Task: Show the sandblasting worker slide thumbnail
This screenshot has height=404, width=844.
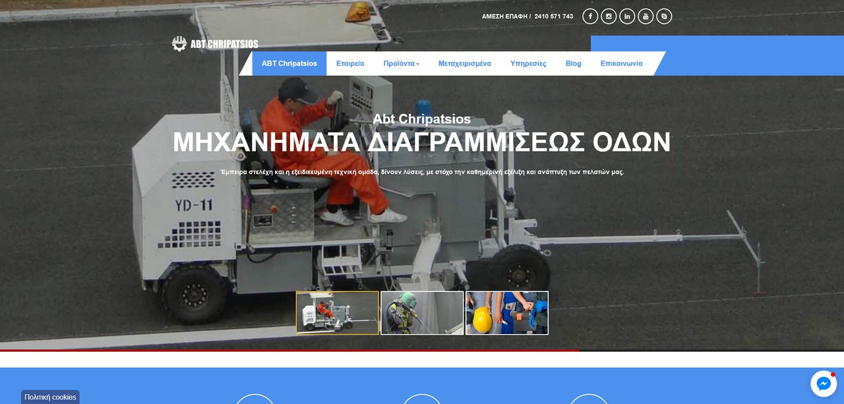Action: point(422,313)
